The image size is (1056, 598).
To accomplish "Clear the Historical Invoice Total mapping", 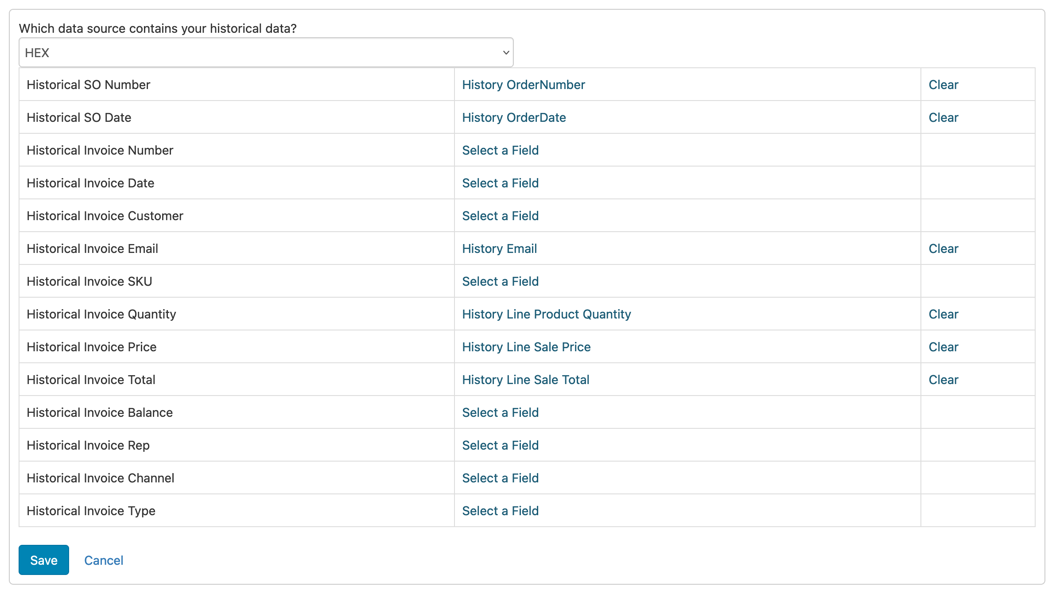I will [943, 380].
